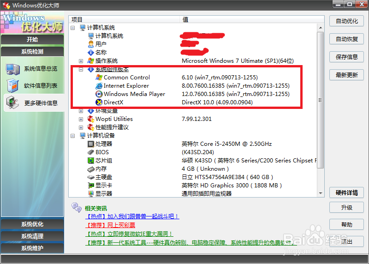Select the value 4 GB ( Unknown )
The height and width of the screenshot is (264, 369).
[x=205, y=169]
